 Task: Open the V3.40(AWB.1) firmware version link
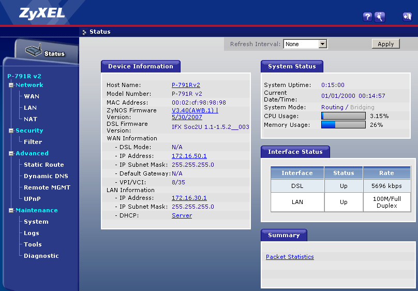[x=195, y=113]
